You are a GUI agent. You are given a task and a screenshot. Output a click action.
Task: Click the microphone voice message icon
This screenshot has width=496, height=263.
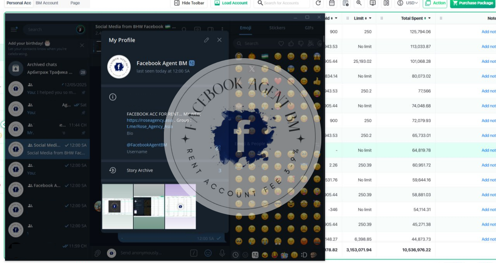point(222,253)
